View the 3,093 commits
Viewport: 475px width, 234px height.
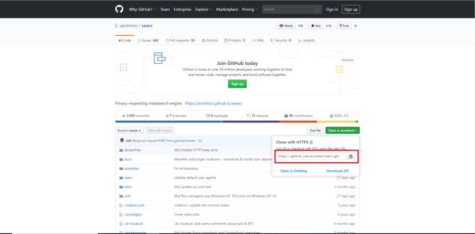[135, 116]
